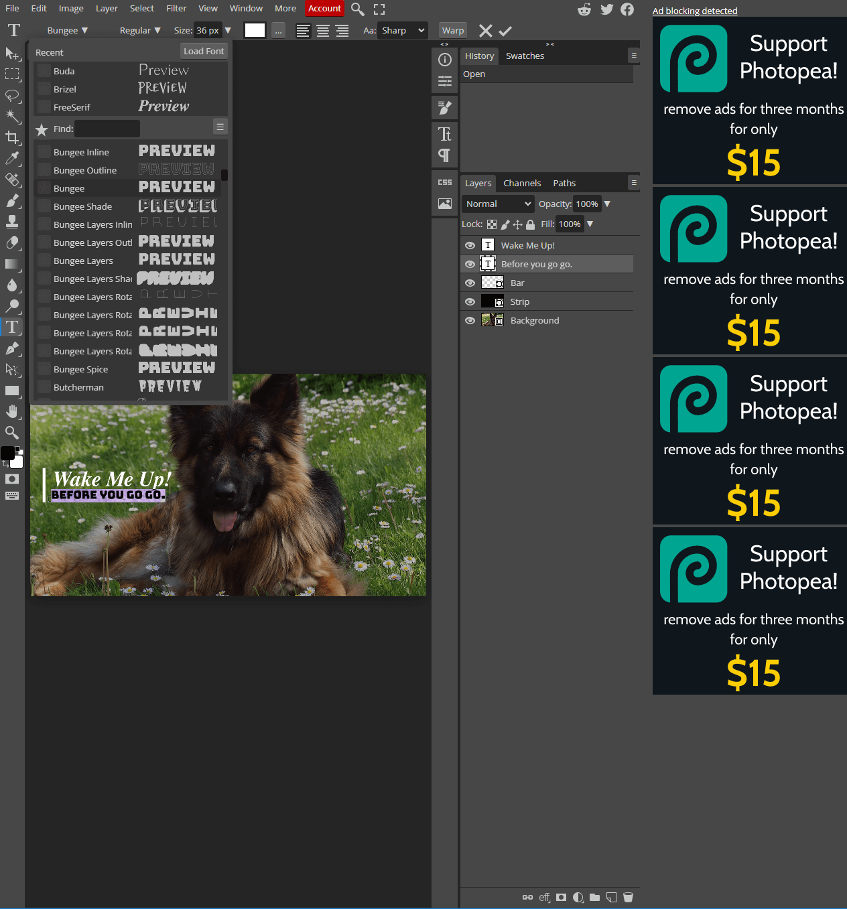This screenshot has height=909, width=847.
Task: Select the Blur tool
Action: tap(12, 285)
